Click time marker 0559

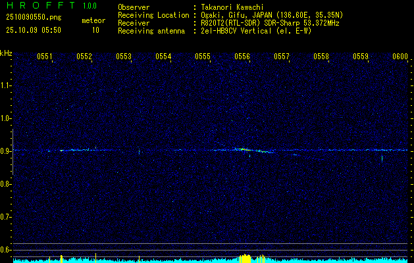[361, 57]
